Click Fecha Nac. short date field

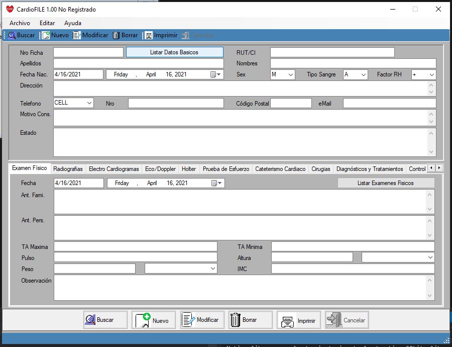(78, 74)
